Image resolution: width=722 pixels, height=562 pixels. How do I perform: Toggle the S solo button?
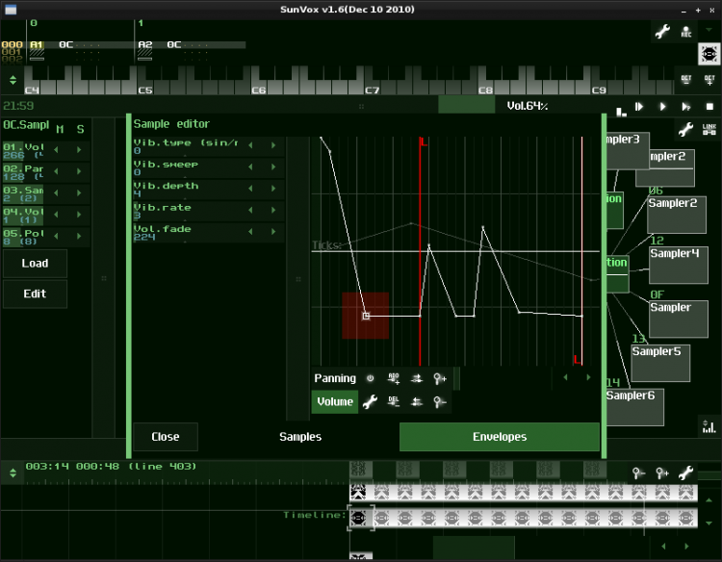[x=81, y=129]
